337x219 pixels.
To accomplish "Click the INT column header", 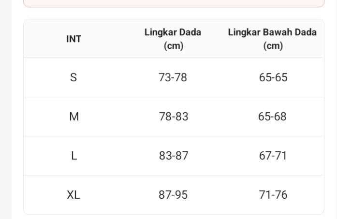I will coord(73,39).
